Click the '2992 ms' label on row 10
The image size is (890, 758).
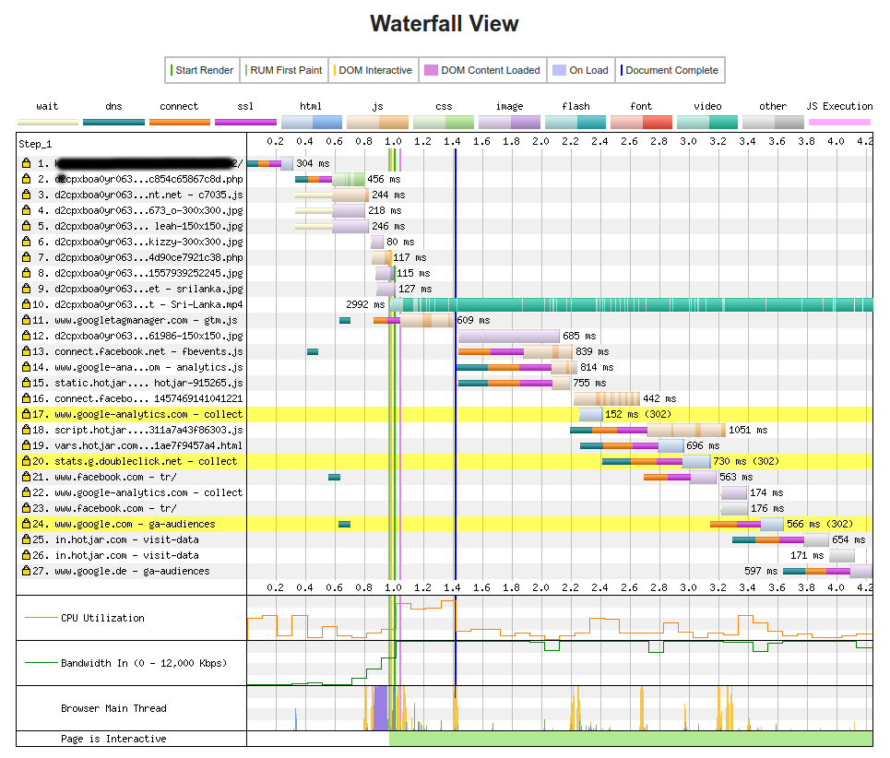(x=365, y=304)
